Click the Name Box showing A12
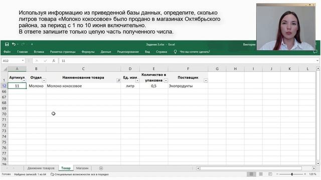The height and width of the screenshot is (180, 321). click(11, 61)
